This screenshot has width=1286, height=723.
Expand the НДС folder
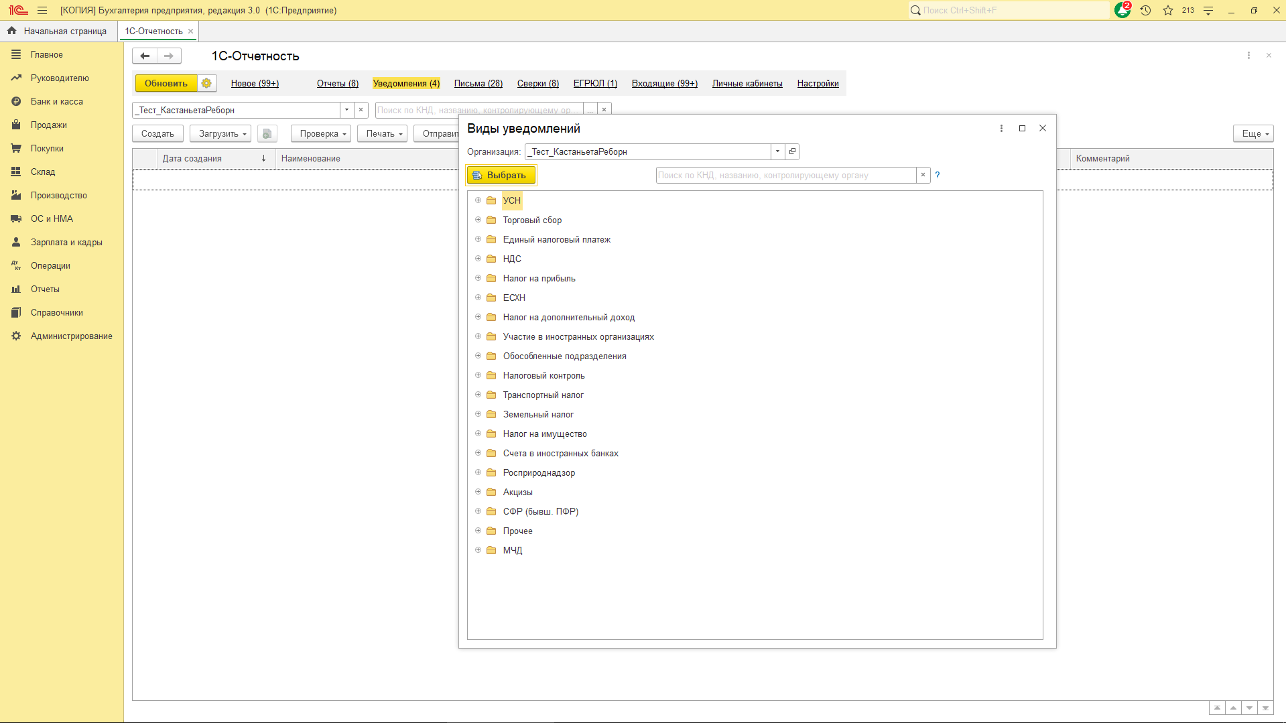point(478,259)
